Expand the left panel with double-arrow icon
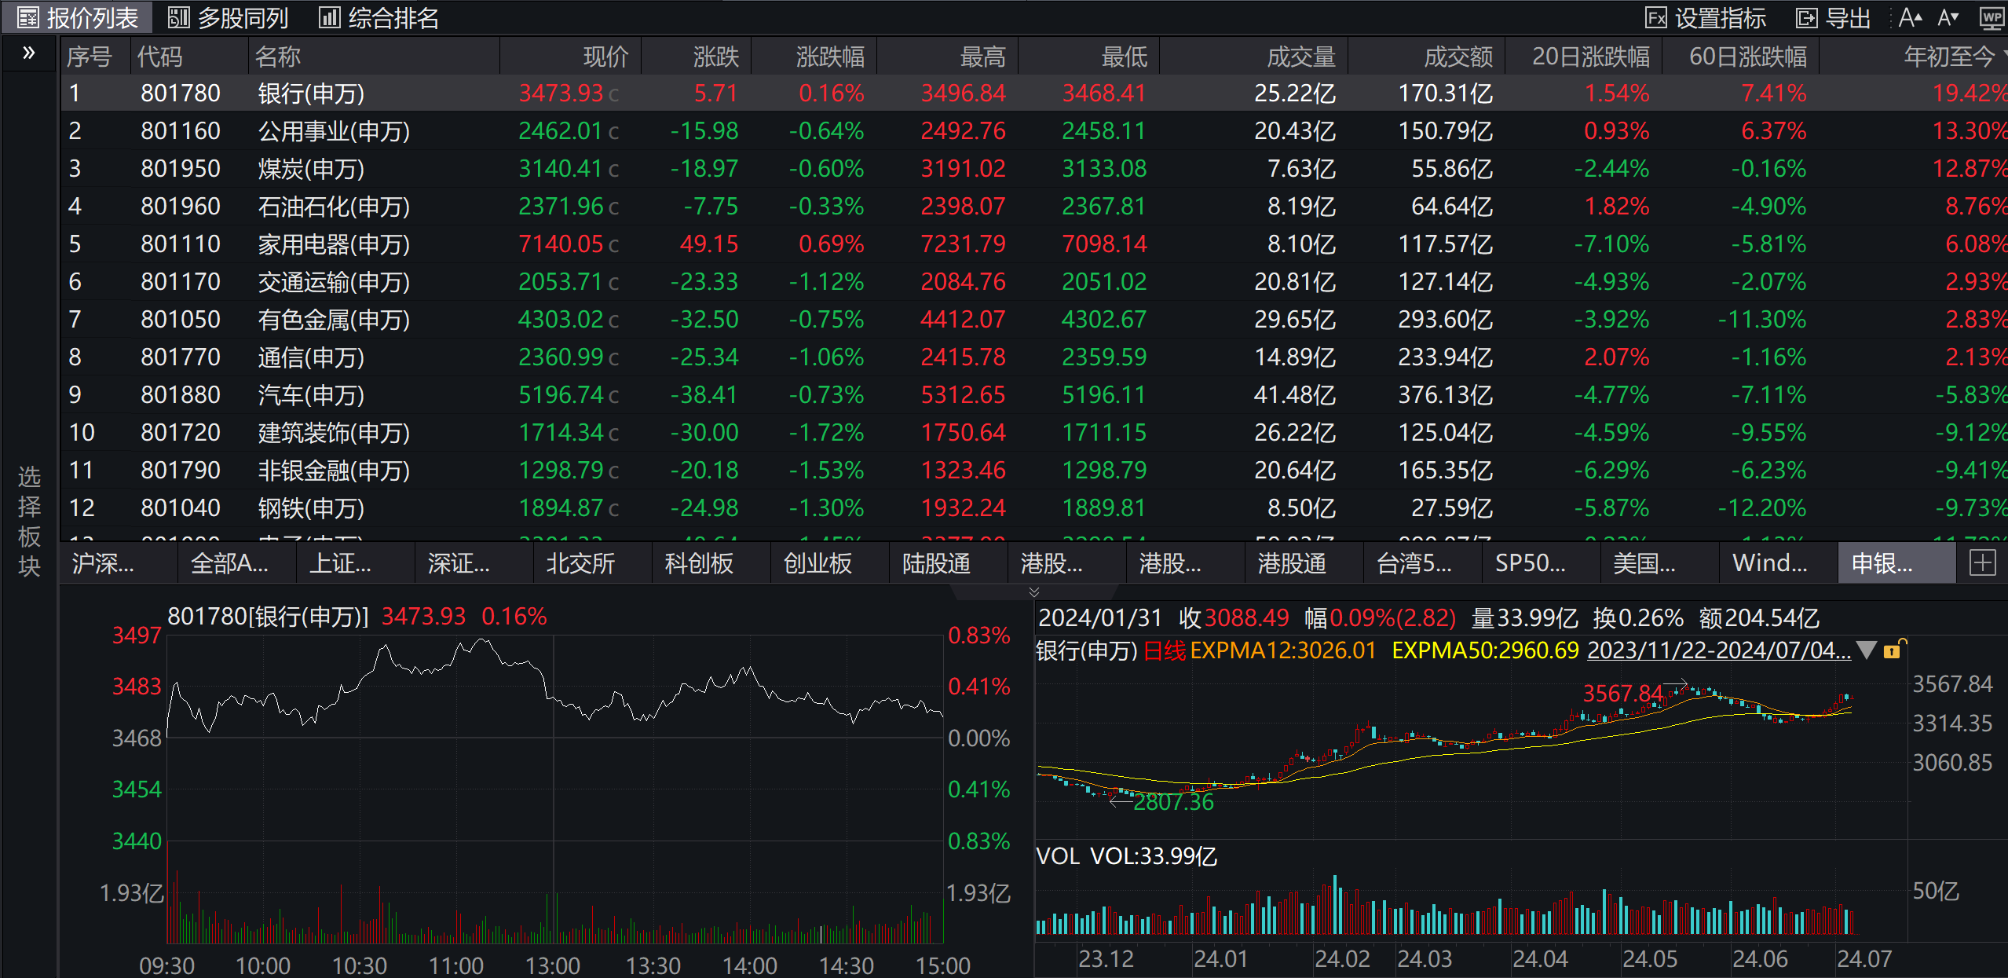This screenshot has height=978, width=2008. [x=29, y=53]
